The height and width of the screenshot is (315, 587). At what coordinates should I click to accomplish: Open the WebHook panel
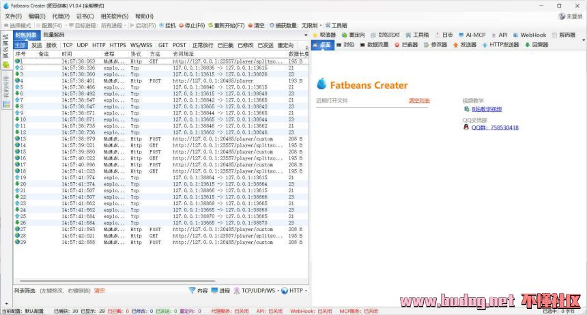coord(530,35)
